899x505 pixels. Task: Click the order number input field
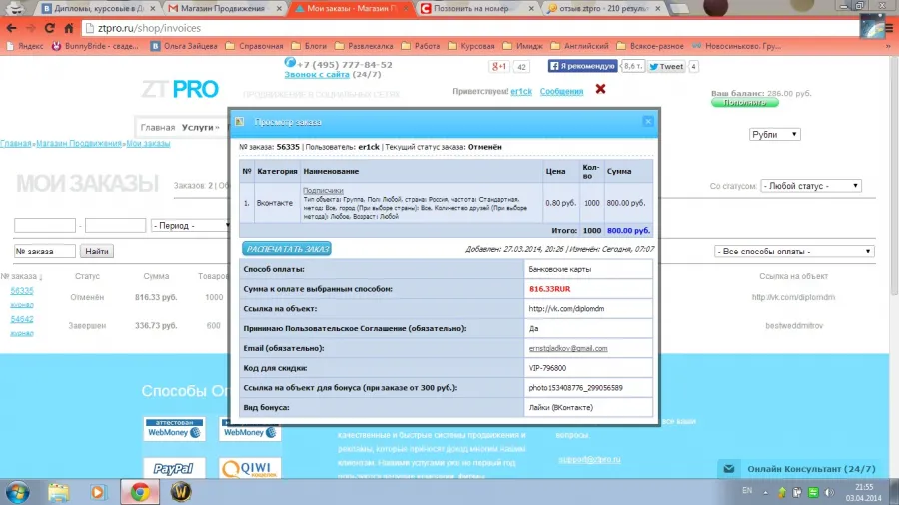[45, 252]
